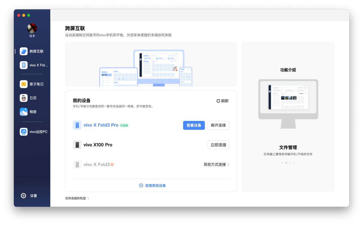Click 连接其他设备 to add device

[x=152, y=186]
